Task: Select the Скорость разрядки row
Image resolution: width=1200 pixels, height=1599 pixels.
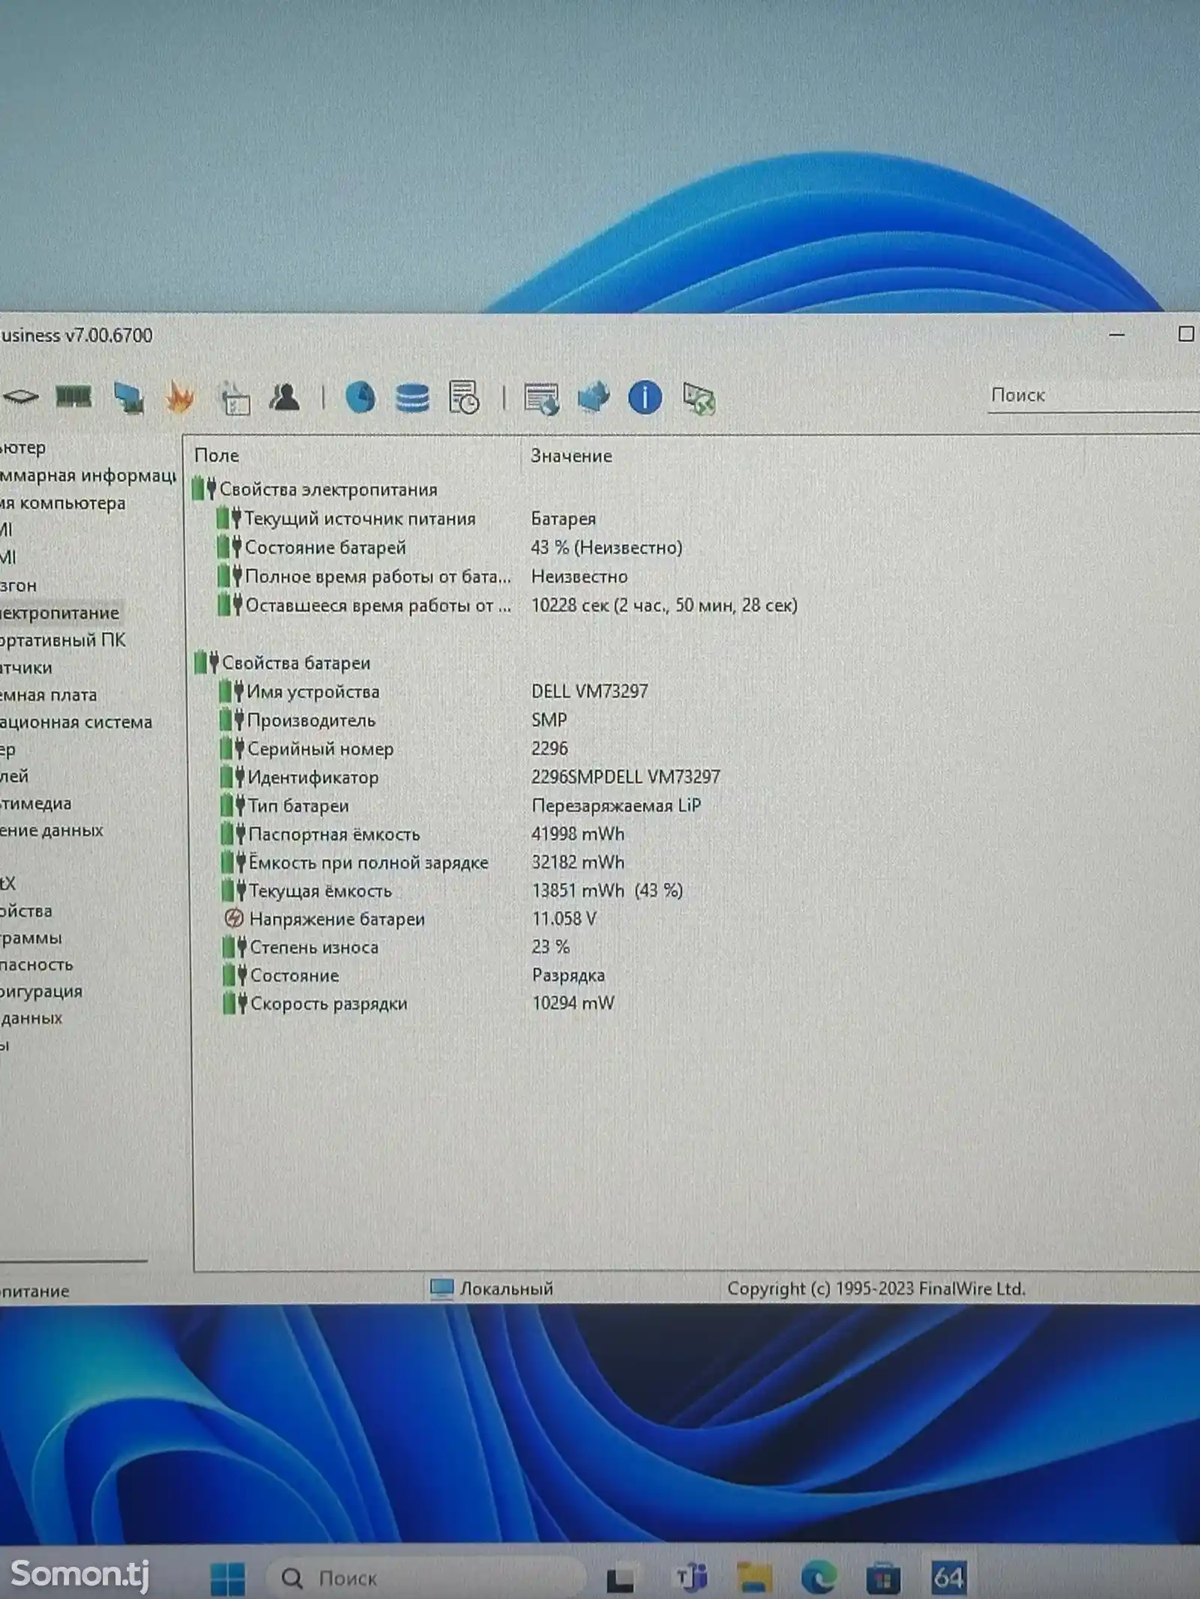Action: pyautogui.click(x=419, y=1003)
